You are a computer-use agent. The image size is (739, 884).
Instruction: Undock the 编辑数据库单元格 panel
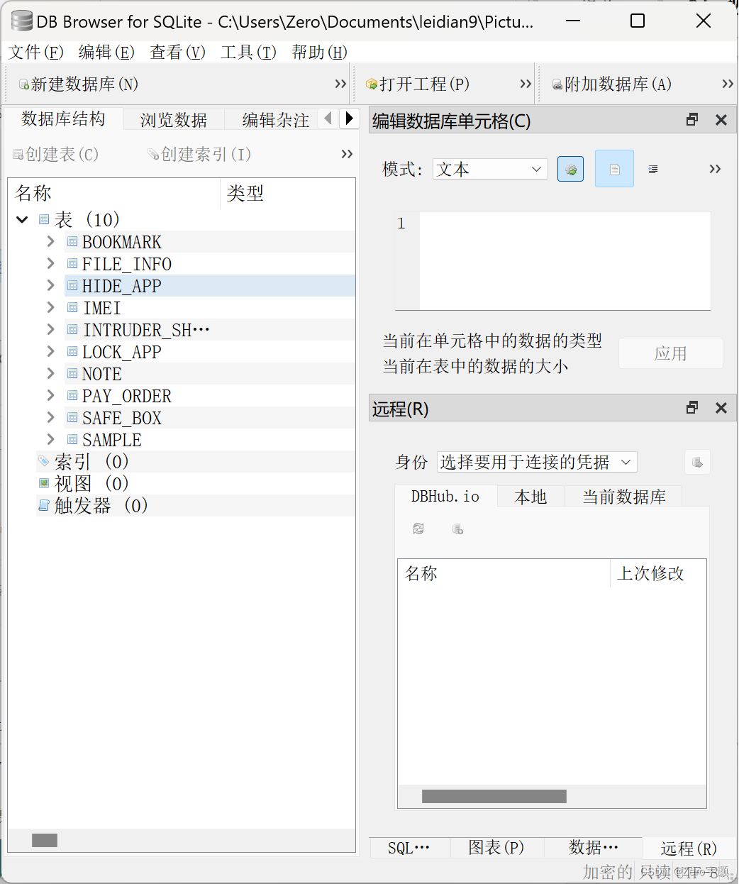(x=692, y=120)
